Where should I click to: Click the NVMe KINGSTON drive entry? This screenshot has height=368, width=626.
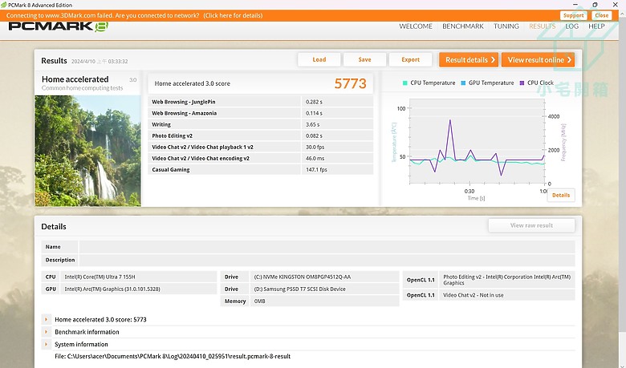coord(303,277)
